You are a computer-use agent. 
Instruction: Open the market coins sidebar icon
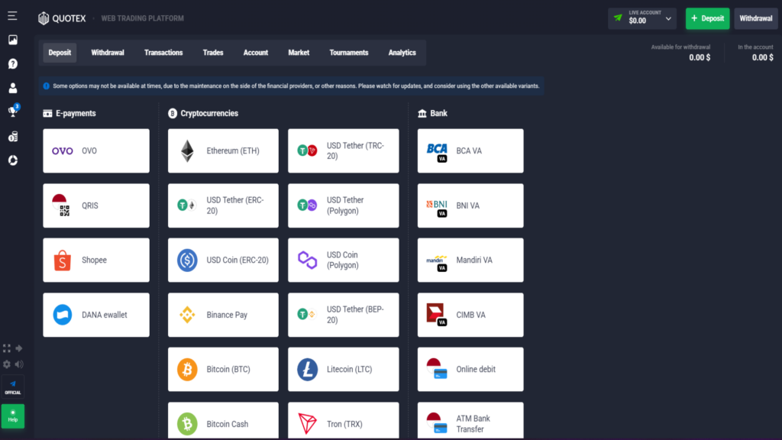click(13, 136)
